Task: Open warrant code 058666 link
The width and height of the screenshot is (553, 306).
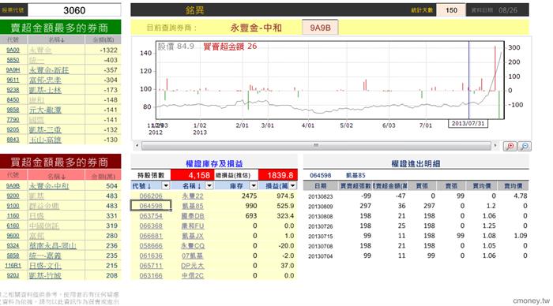Action: point(151,245)
